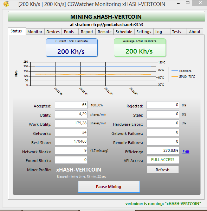Go to the Remote tab
This screenshot has height=211, width=207.
point(105,32)
